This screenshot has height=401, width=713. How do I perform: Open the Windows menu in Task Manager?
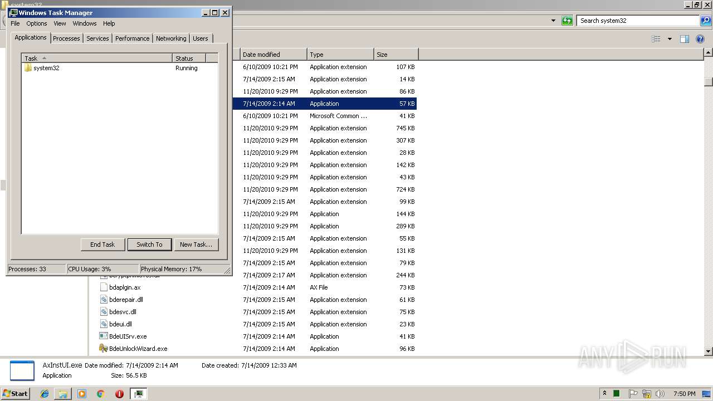point(85,23)
